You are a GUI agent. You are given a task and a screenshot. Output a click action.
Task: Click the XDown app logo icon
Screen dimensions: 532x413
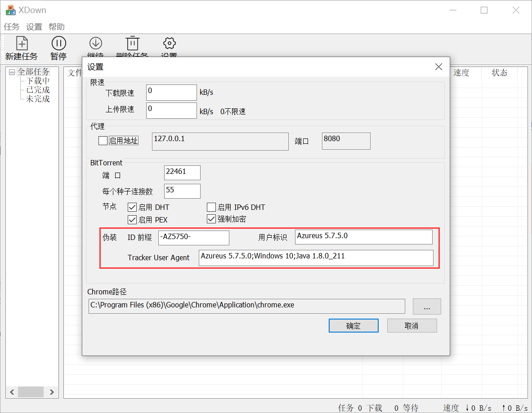coord(11,10)
